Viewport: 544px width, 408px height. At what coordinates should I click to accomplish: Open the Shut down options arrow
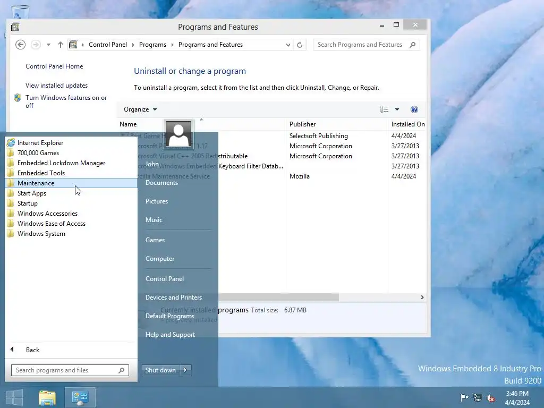point(185,370)
